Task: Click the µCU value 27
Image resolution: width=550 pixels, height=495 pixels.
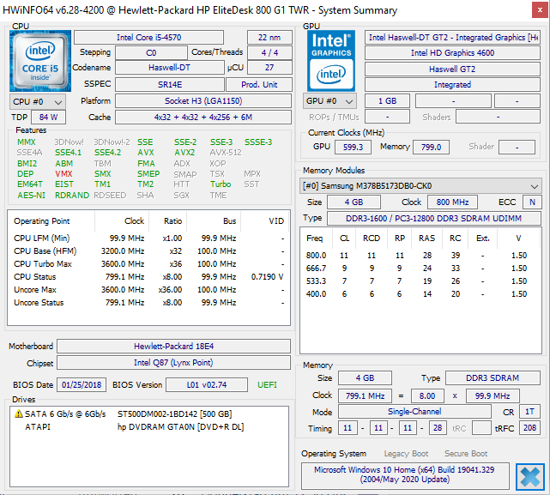Action: click(269, 68)
